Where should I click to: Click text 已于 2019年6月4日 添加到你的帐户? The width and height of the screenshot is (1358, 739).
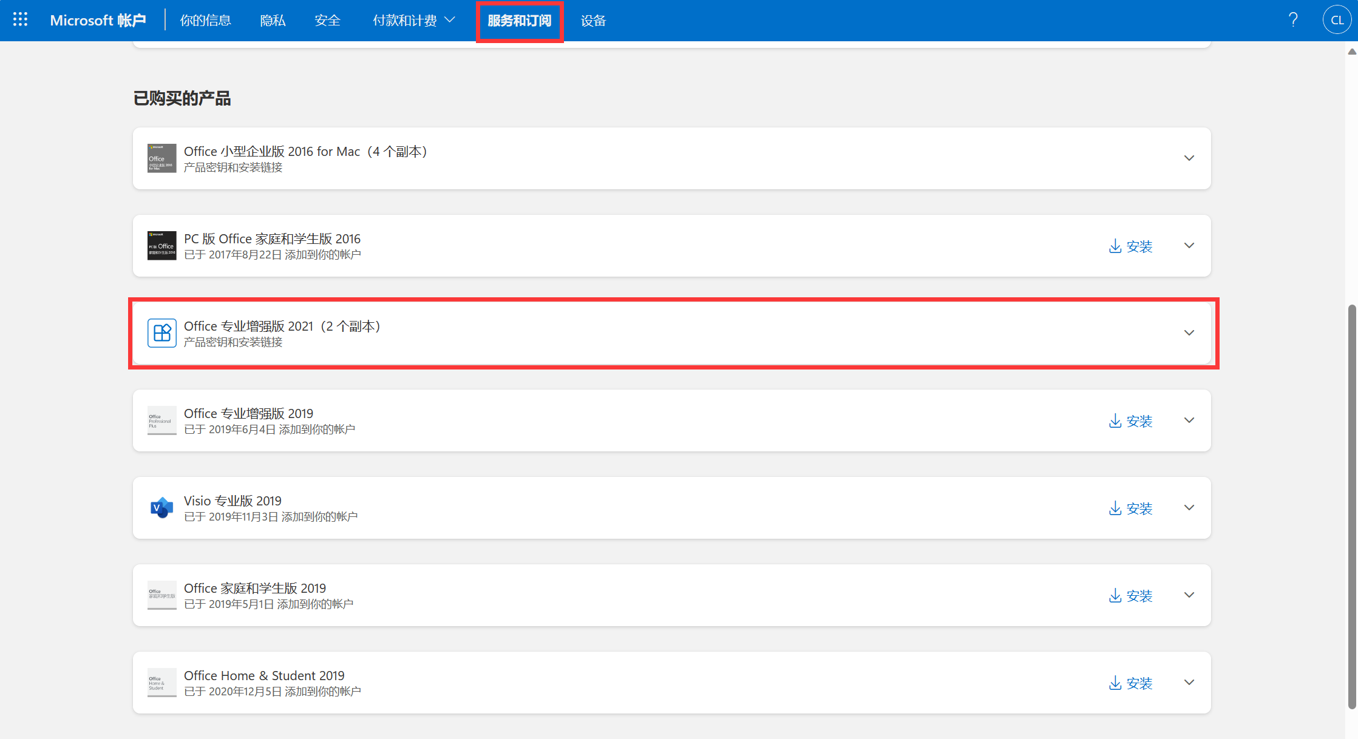[x=270, y=430]
